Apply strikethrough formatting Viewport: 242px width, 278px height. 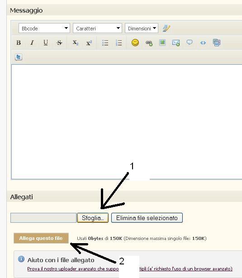point(59,43)
